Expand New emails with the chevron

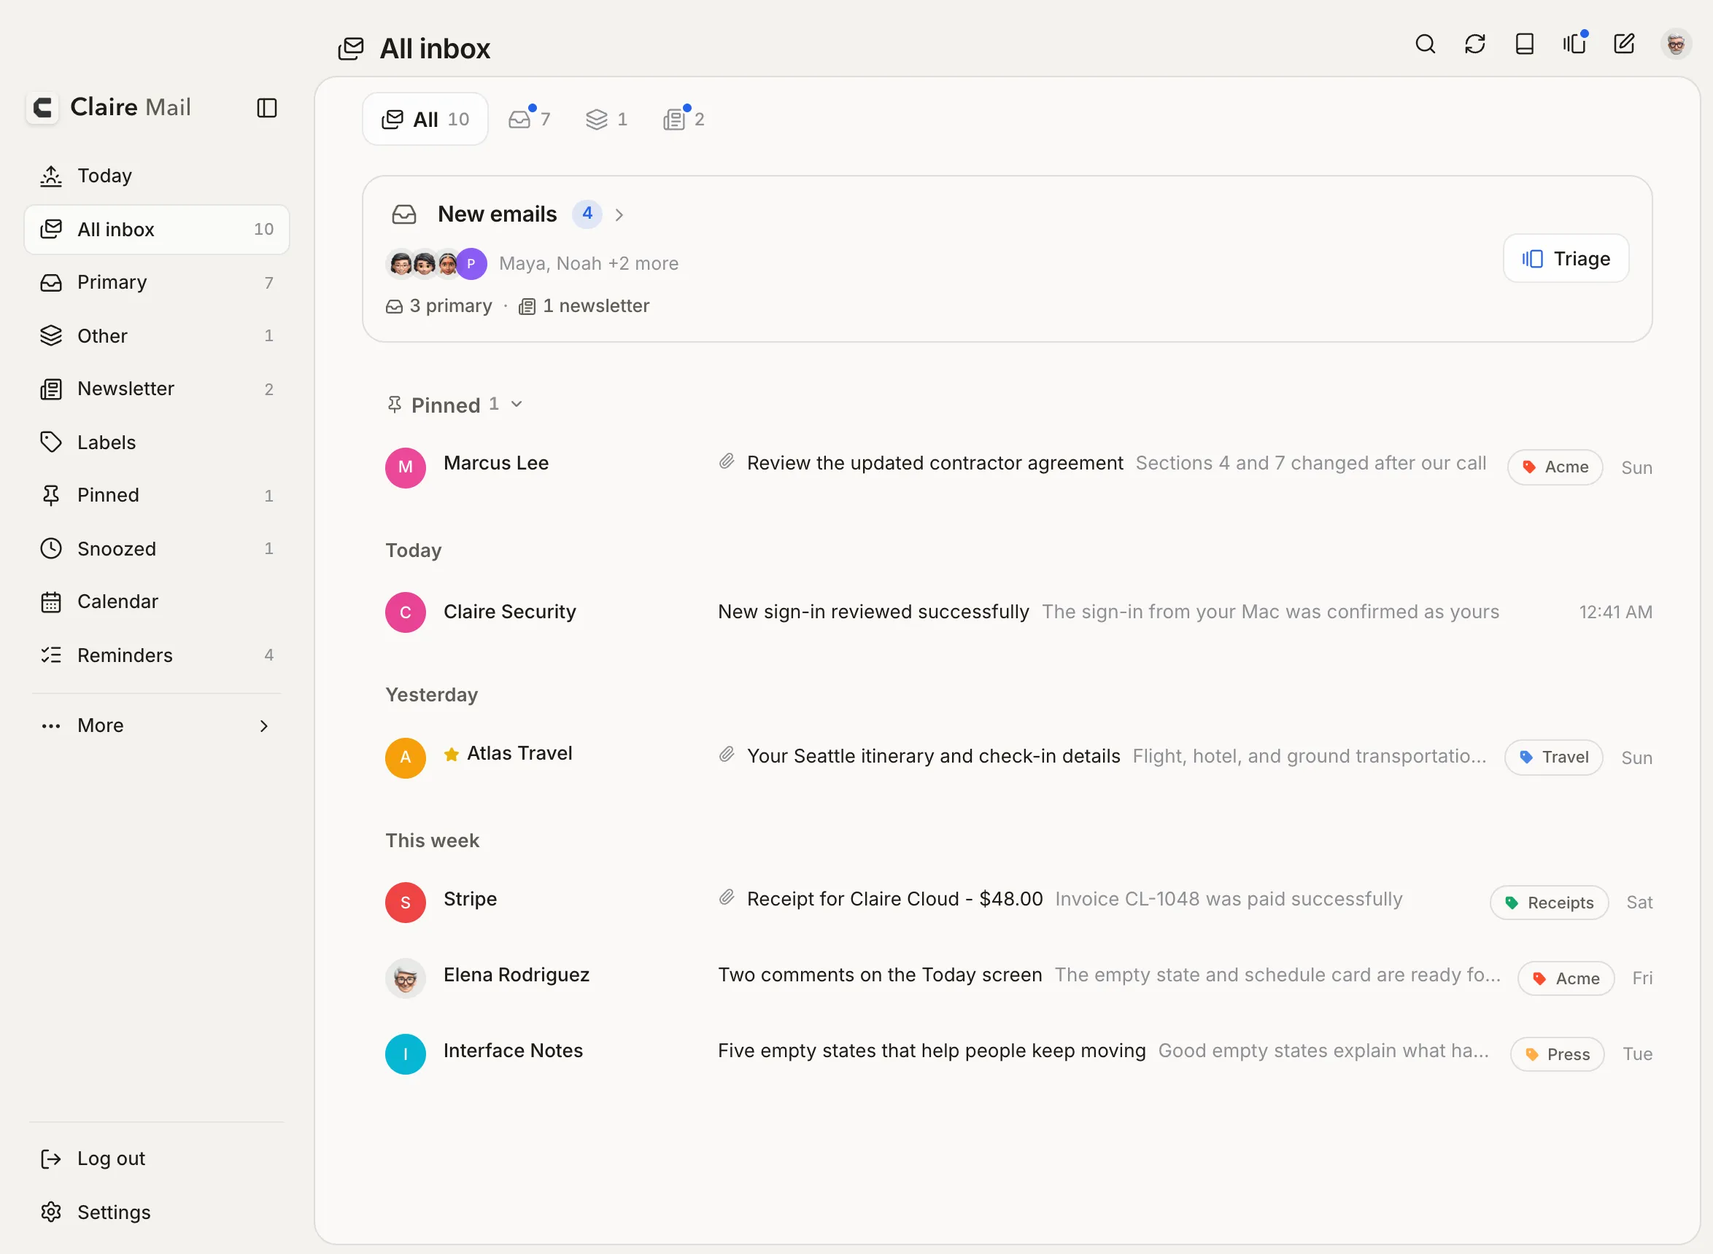tap(619, 215)
